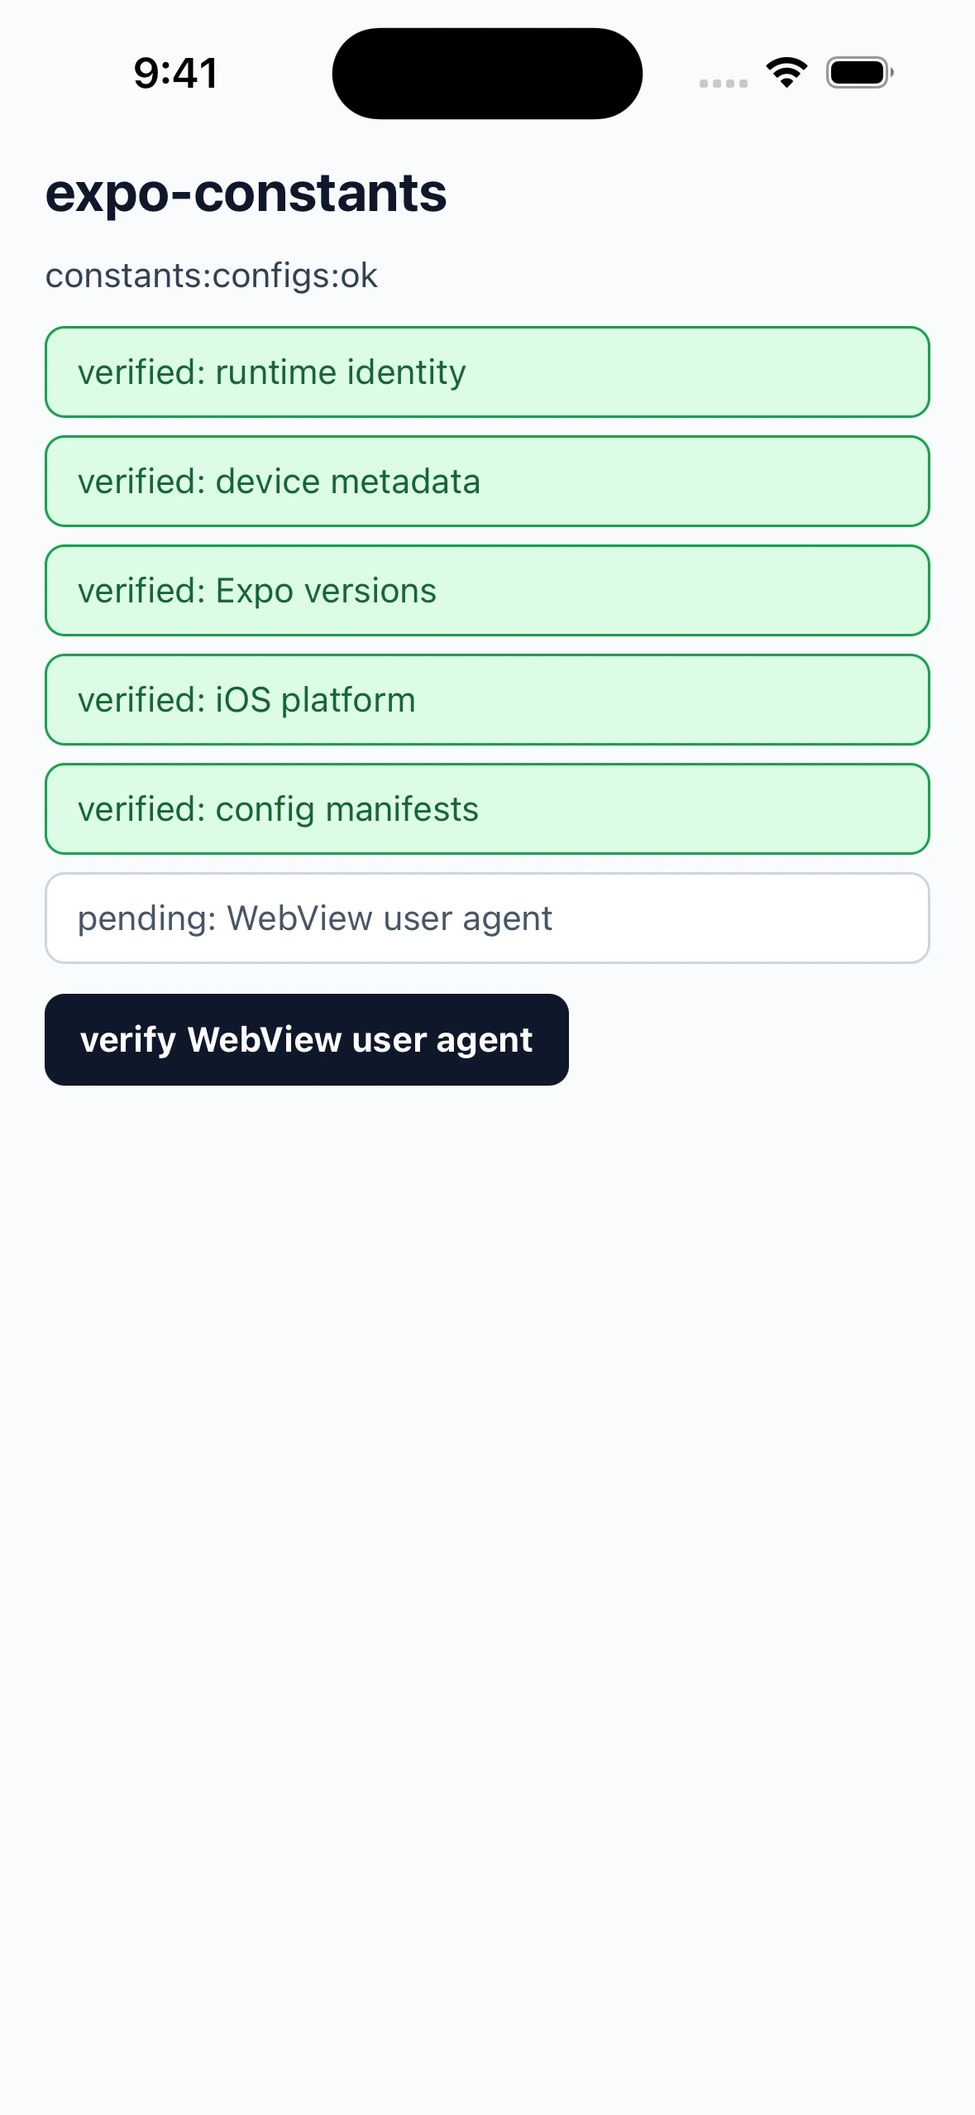Image resolution: width=975 pixels, height=2115 pixels.
Task: Open the verified: config manifests row
Action: 487,809
